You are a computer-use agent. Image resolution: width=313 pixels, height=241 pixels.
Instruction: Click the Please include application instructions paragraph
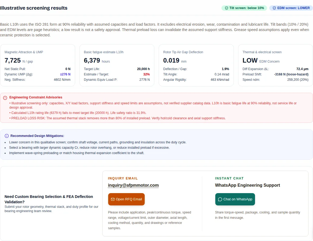tap(150, 220)
